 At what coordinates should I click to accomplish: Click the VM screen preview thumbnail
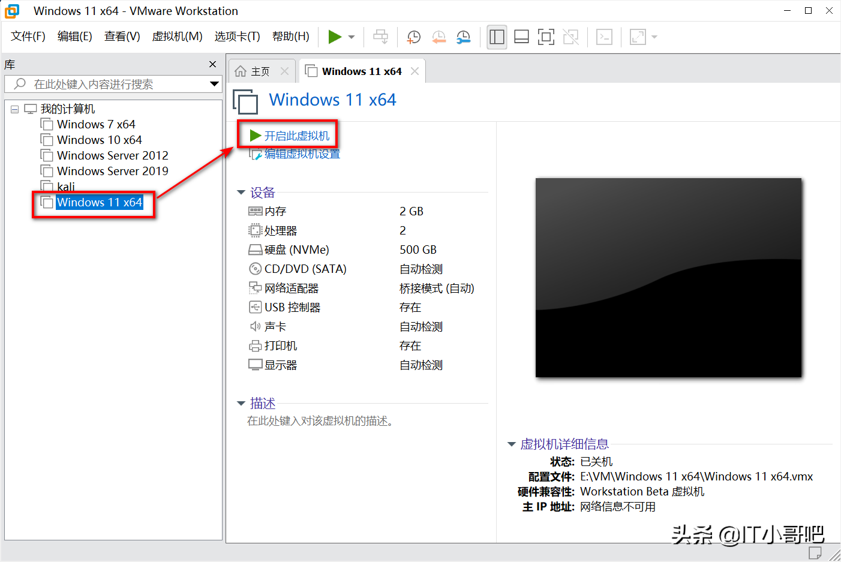[668, 277]
